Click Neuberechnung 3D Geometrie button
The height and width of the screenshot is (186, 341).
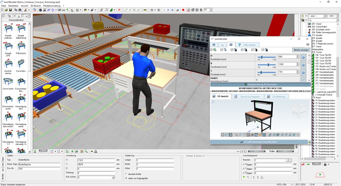[260, 85]
